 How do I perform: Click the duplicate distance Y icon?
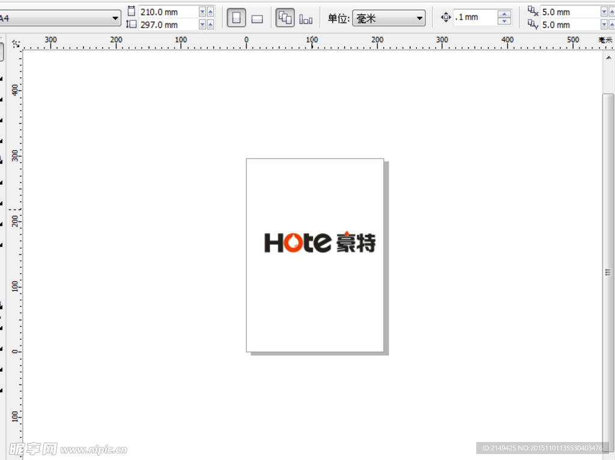tap(533, 24)
